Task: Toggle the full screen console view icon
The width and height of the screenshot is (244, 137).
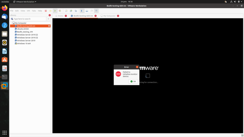Action: pyautogui.click(x=96, y=11)
